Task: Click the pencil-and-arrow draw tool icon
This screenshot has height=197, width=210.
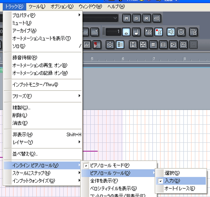Action: pos(149,32)
